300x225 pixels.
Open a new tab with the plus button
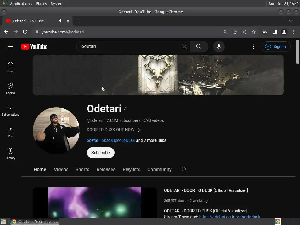coord(79,21)
